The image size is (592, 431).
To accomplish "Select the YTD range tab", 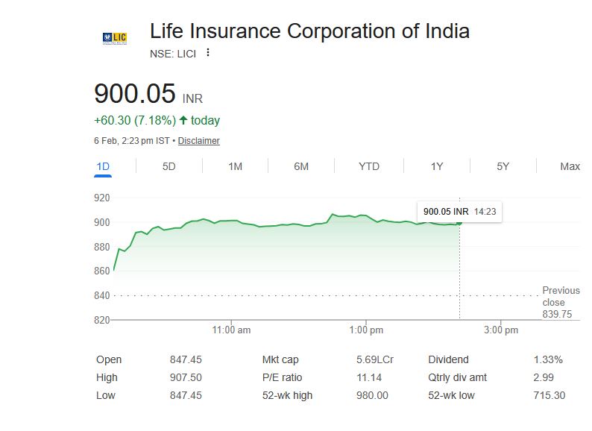I will click(369, 166).
